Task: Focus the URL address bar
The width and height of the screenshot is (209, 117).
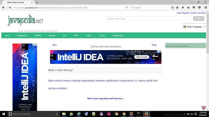Action: tap(68, 7)
